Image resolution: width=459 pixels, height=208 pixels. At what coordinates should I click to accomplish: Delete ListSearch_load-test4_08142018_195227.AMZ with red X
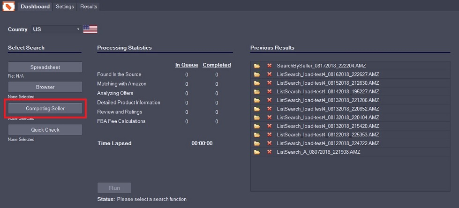[270, 91]
